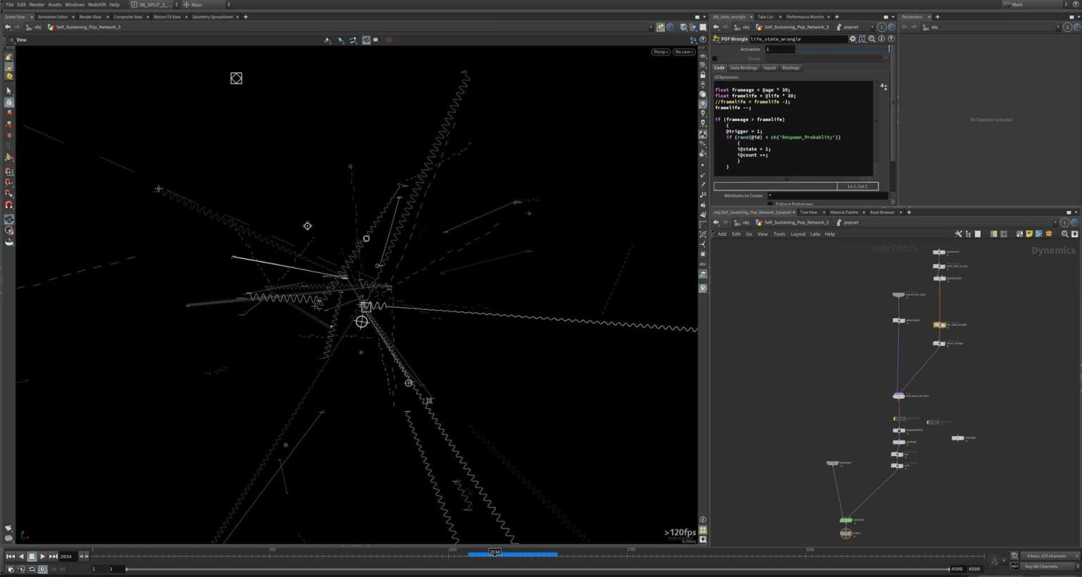Click inside the current frame number field
The width and height of the screenshot is (1082, 577).
click(x=66, y=556)
